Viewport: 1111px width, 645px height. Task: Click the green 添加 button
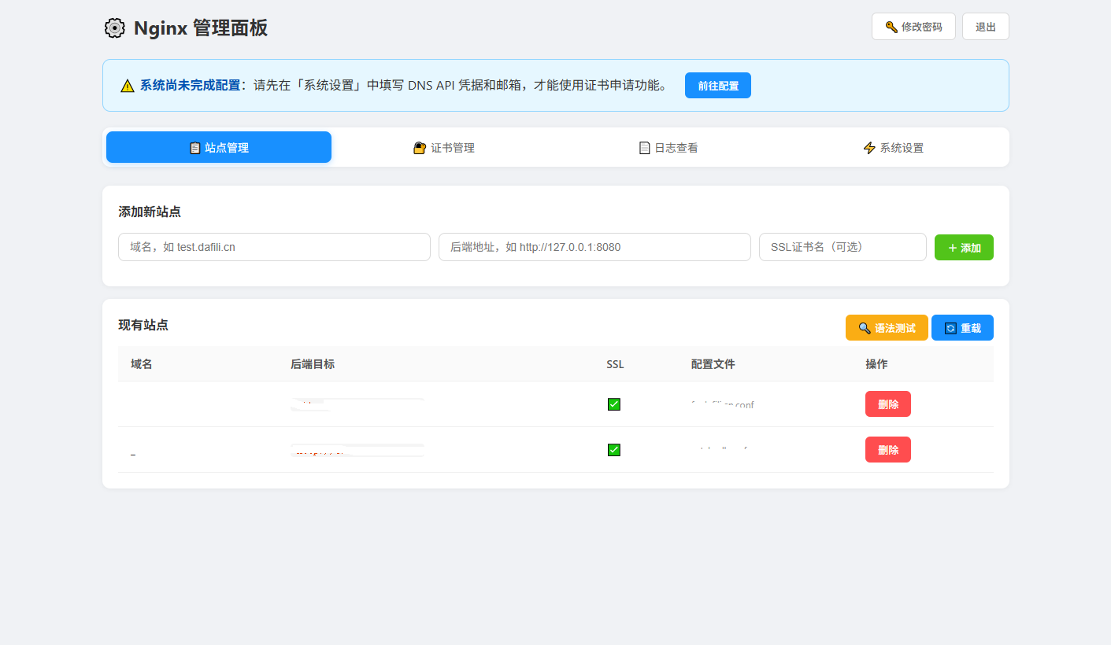pos(964,247)
